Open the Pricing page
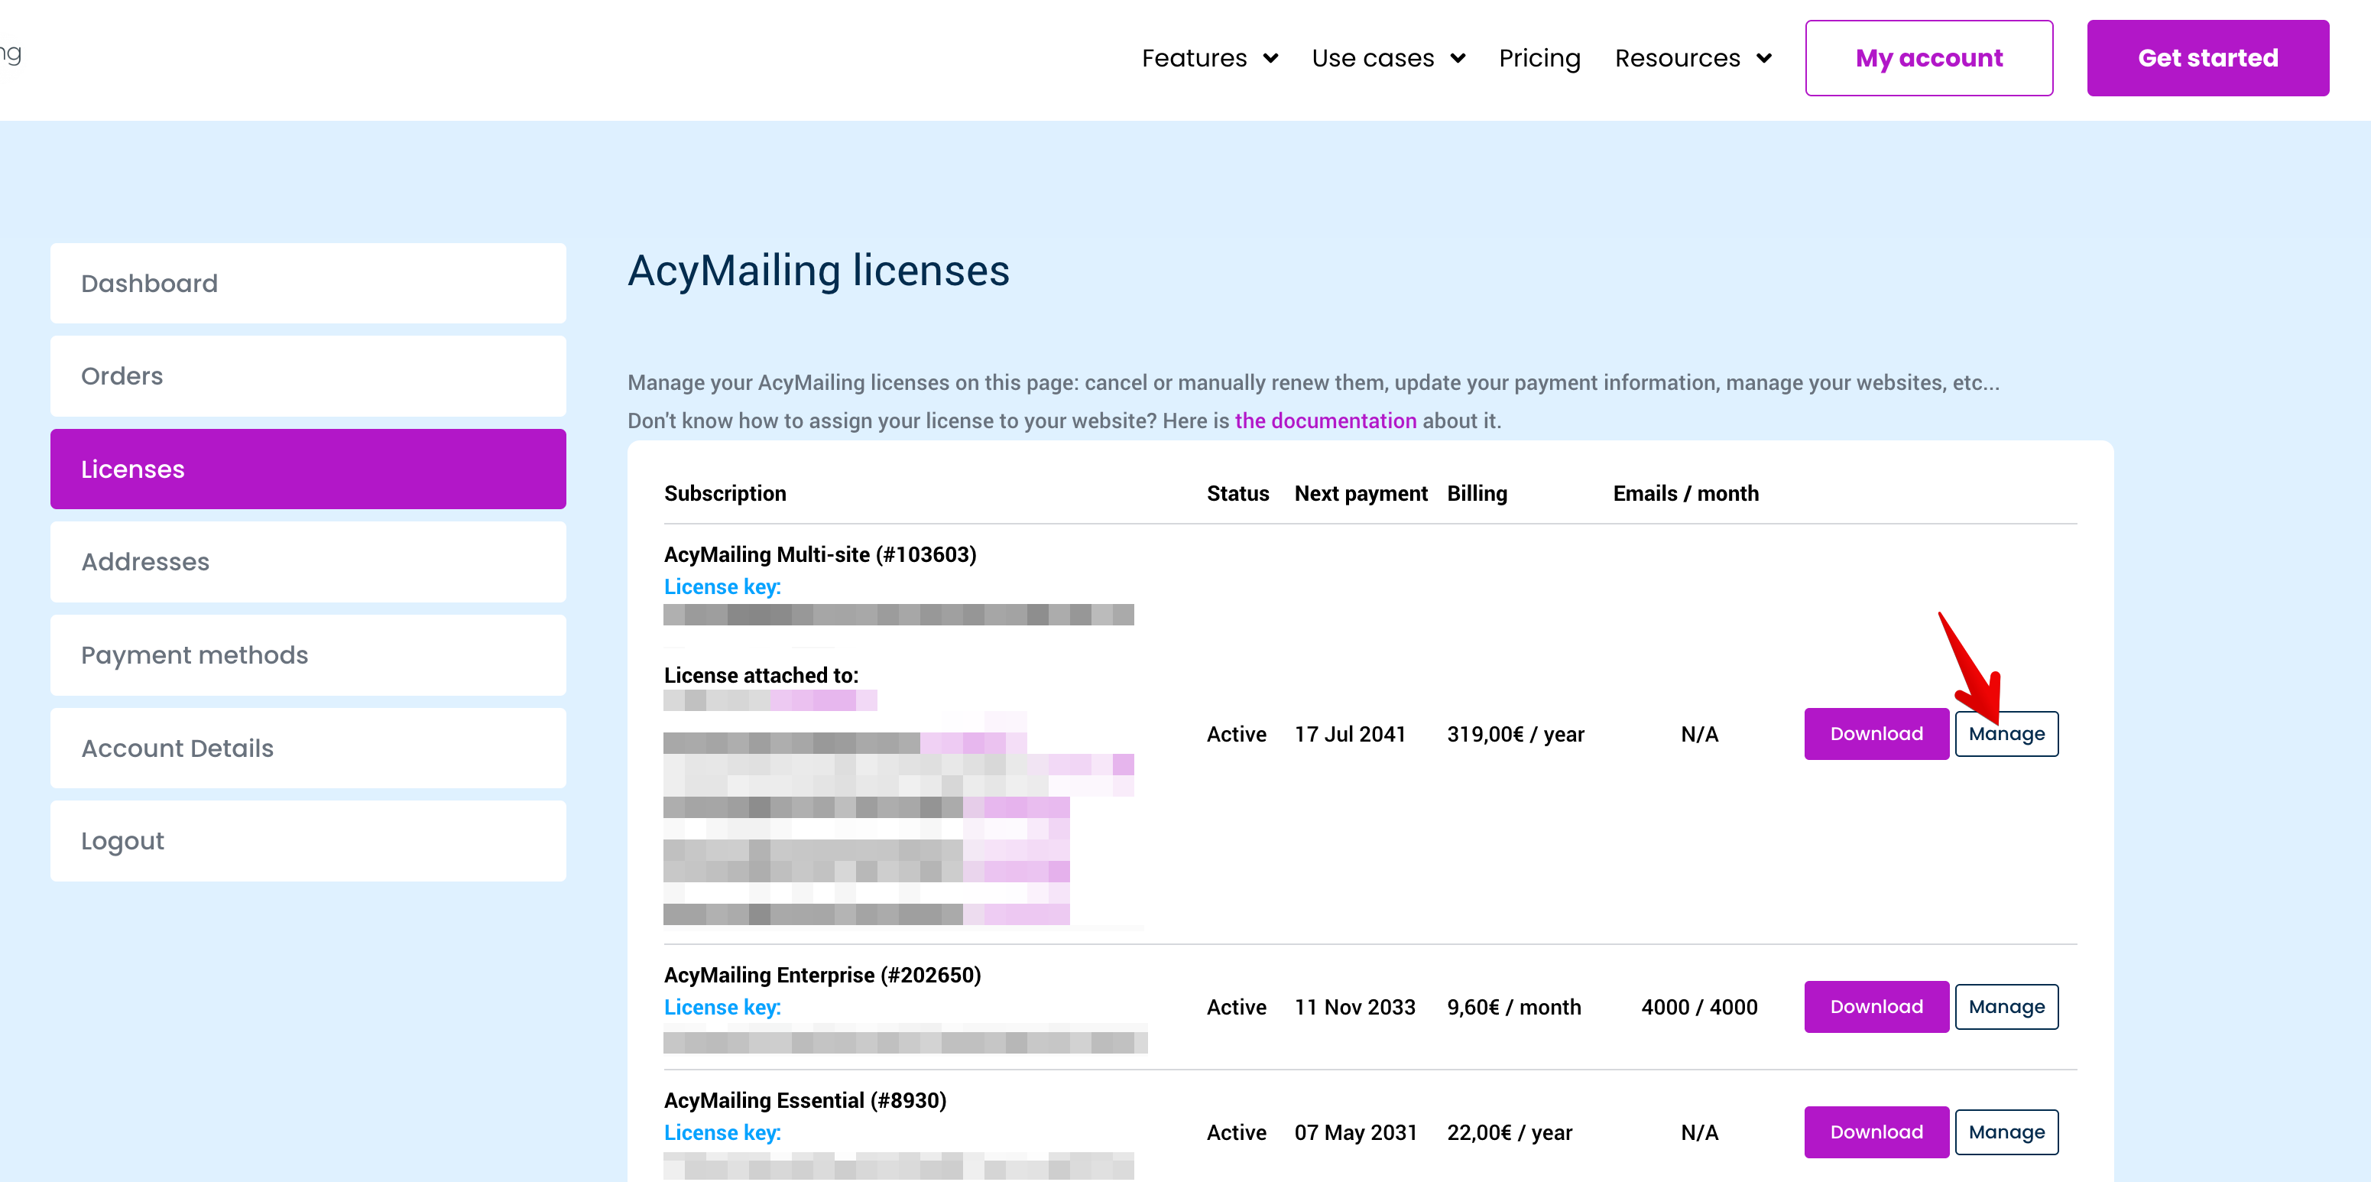 click(1539, 58)
